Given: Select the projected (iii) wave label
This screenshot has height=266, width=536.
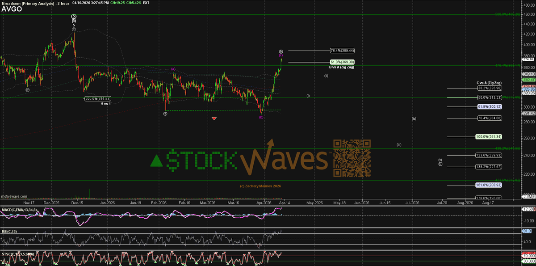Looking at the screenshot, I should click(398, 144).
